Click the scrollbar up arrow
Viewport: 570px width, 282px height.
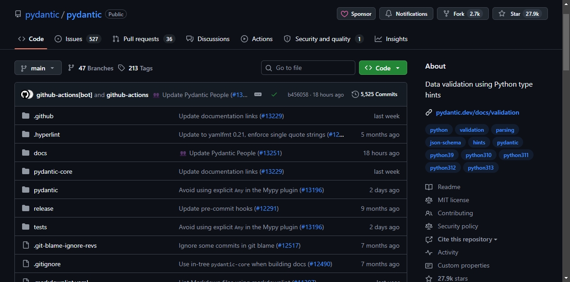566,4
